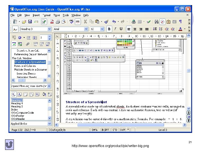Open the New document dropdown arrow

(19, 22)
